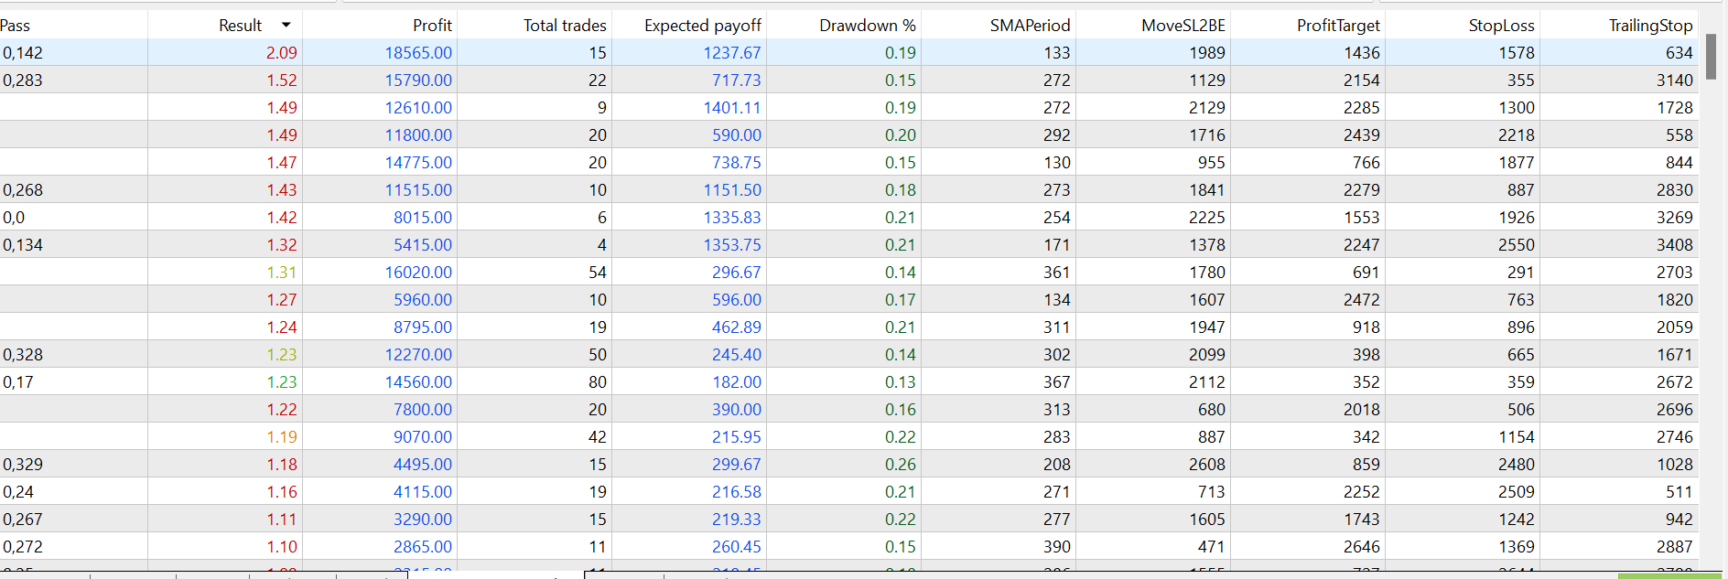1728x579 pixels.
Task: Select MoveSL2BE value 2099
Action: [1206, 355]
